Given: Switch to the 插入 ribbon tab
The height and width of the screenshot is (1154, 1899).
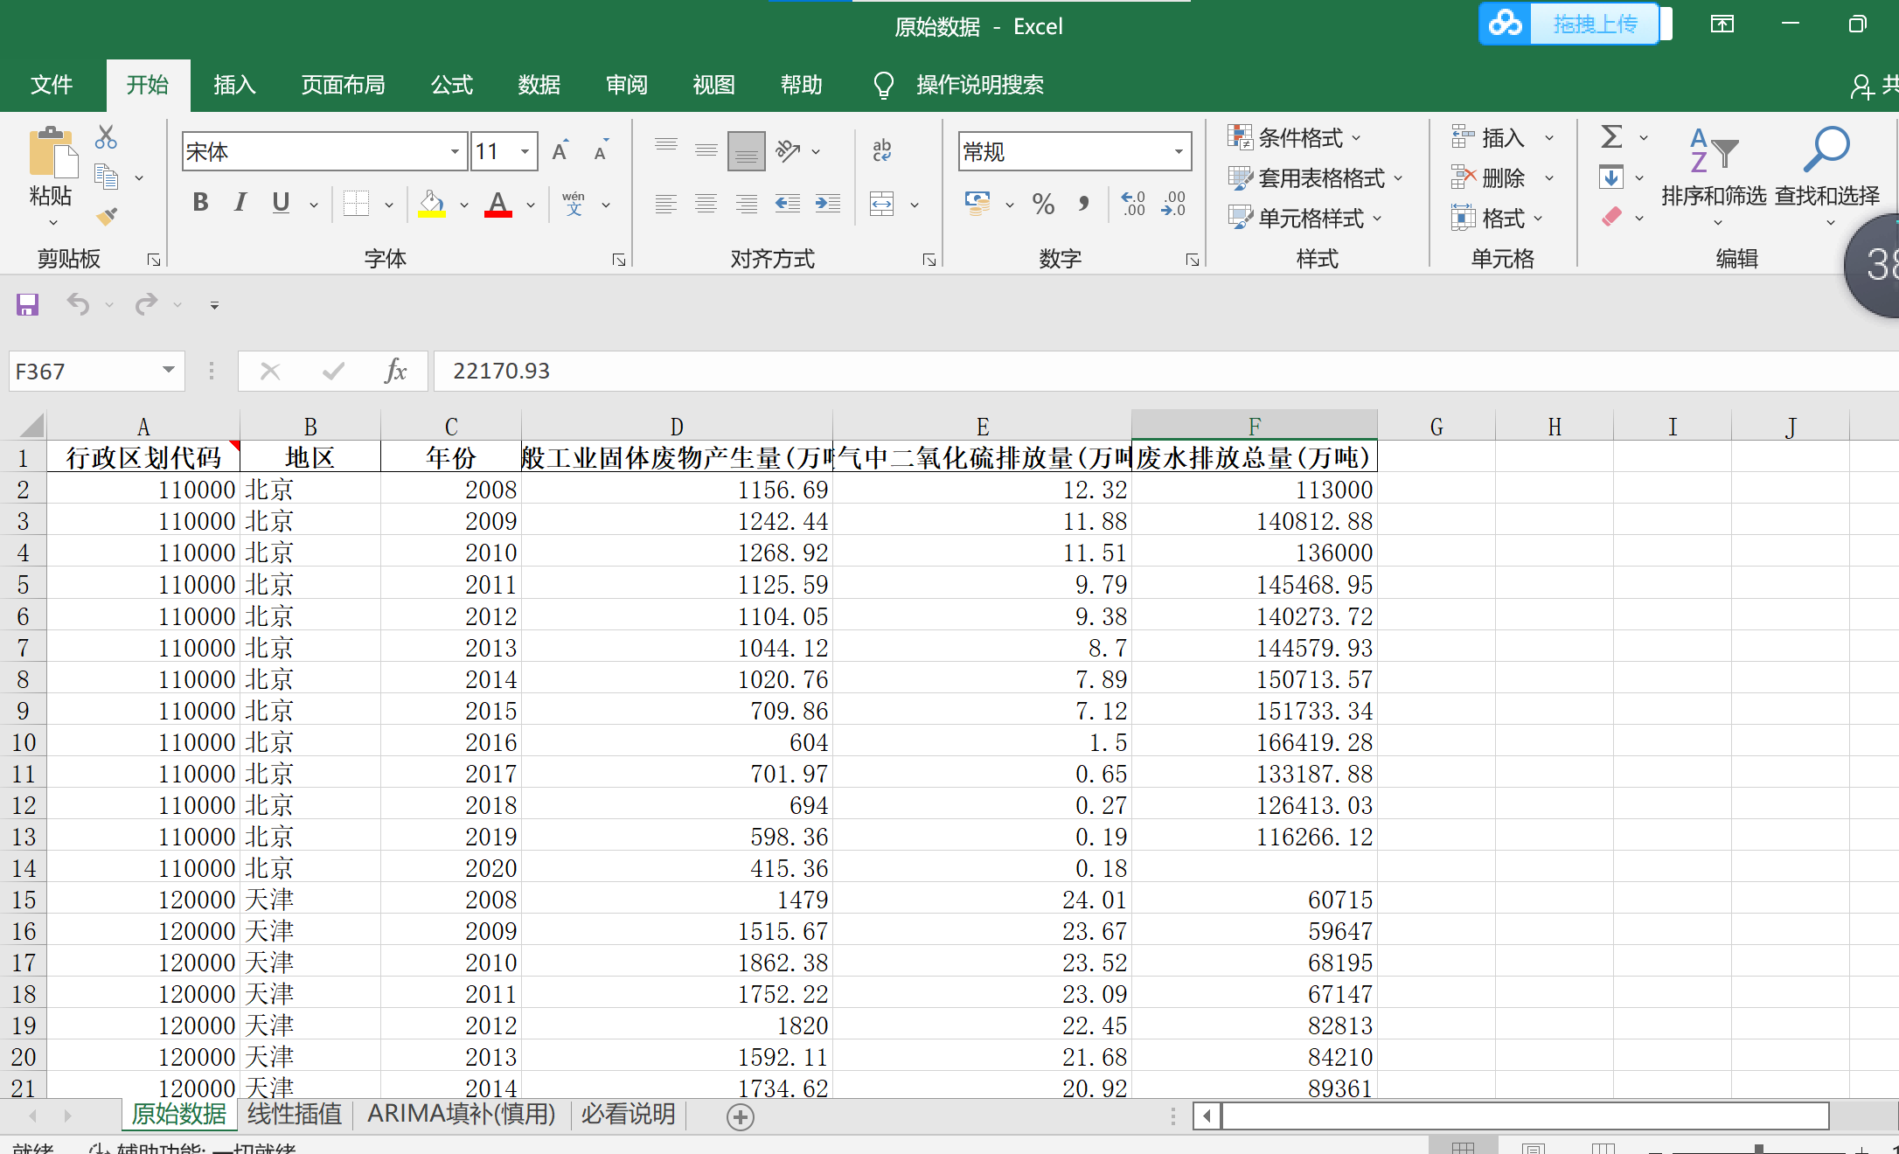Looking at the screenshot, I should 234,85.
